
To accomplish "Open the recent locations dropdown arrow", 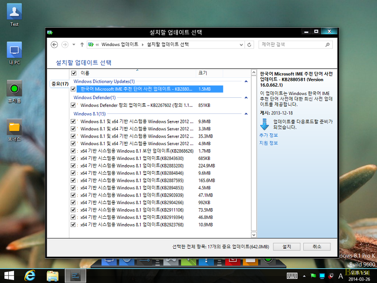I will coord(74,45).
